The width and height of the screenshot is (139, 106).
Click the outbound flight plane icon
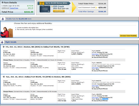pyautogui.click(x=4, y=47)
